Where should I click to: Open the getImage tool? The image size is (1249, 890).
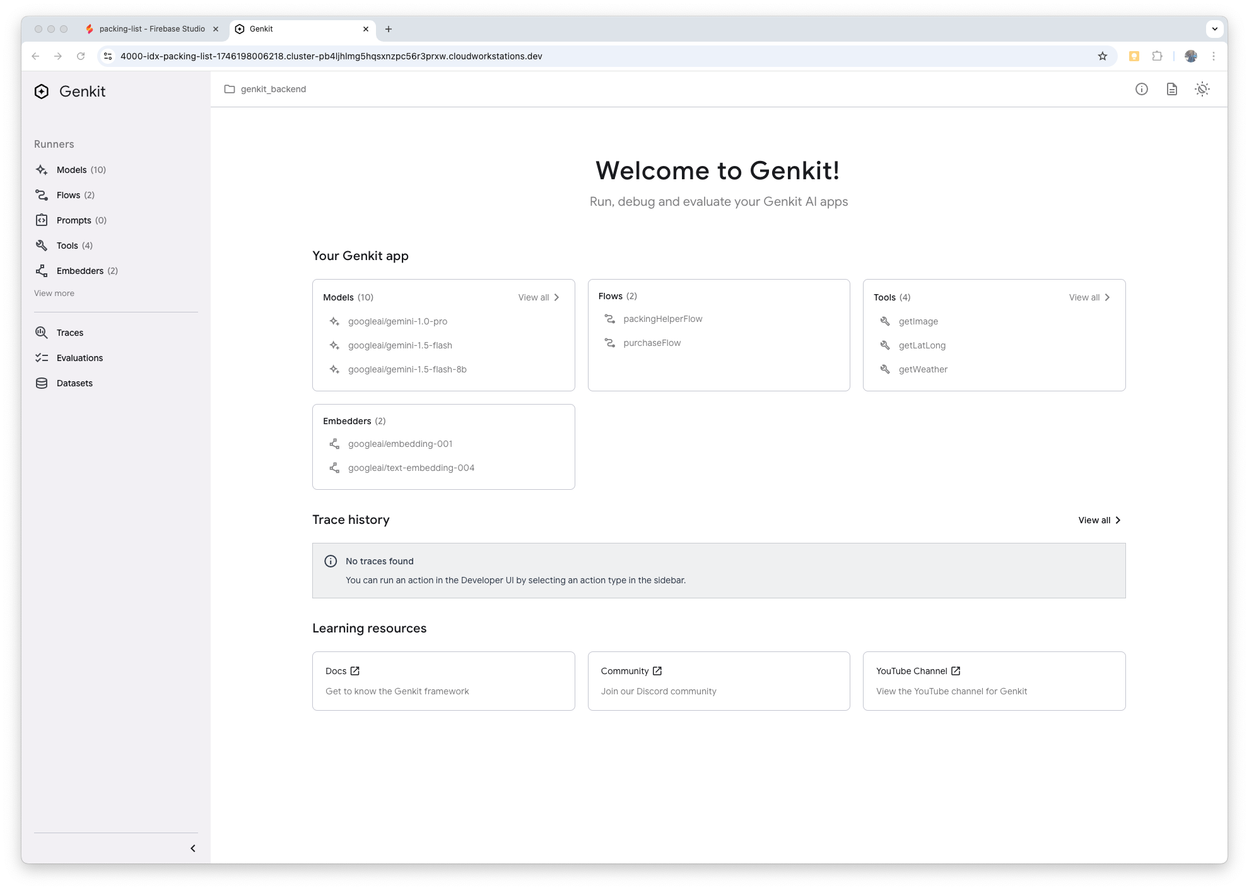(918, 321)
